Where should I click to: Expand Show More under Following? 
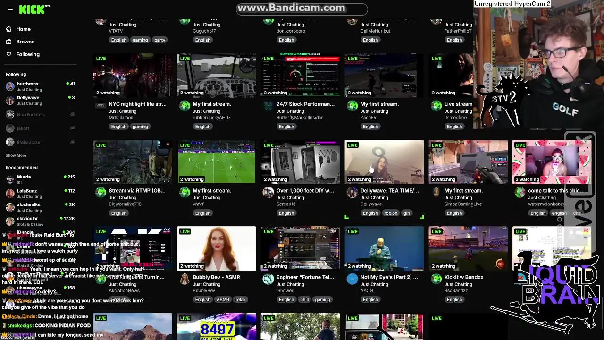tap(16, 155)
